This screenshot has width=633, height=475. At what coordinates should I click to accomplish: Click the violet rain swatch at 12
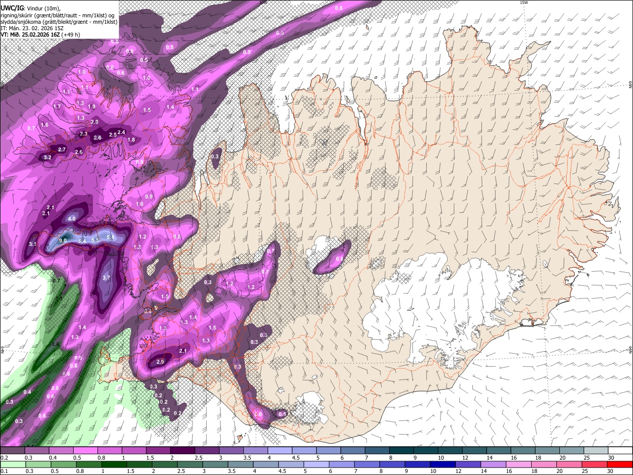tap(467, 464)
